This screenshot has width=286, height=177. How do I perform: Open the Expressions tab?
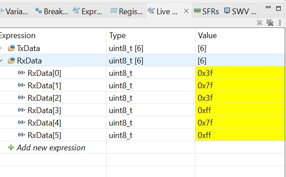coord(87,11)
